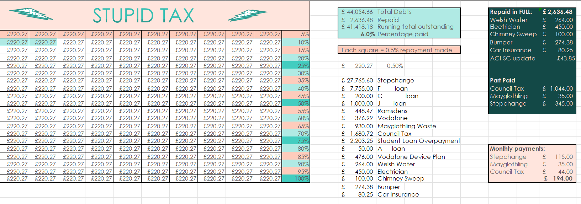The height and width of the screenshot is (204, 581).
Task: Click the £41,418.18 outstanding value
Action: pos(357,27)
